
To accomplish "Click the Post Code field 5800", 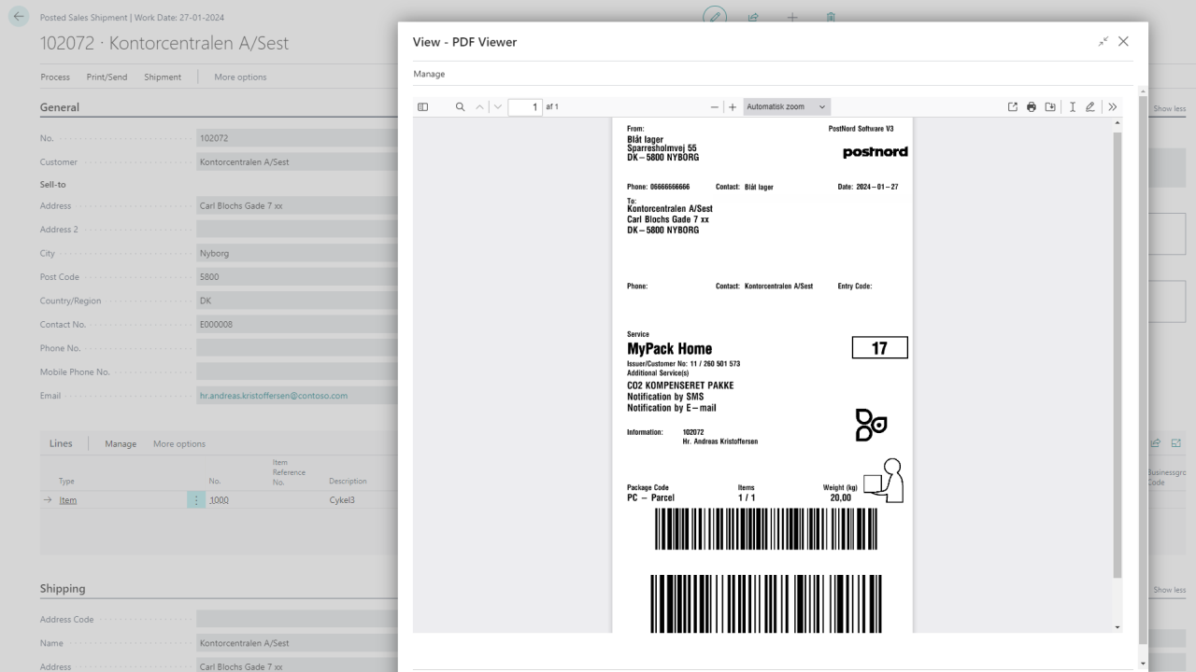I will (x=297, y=277).
